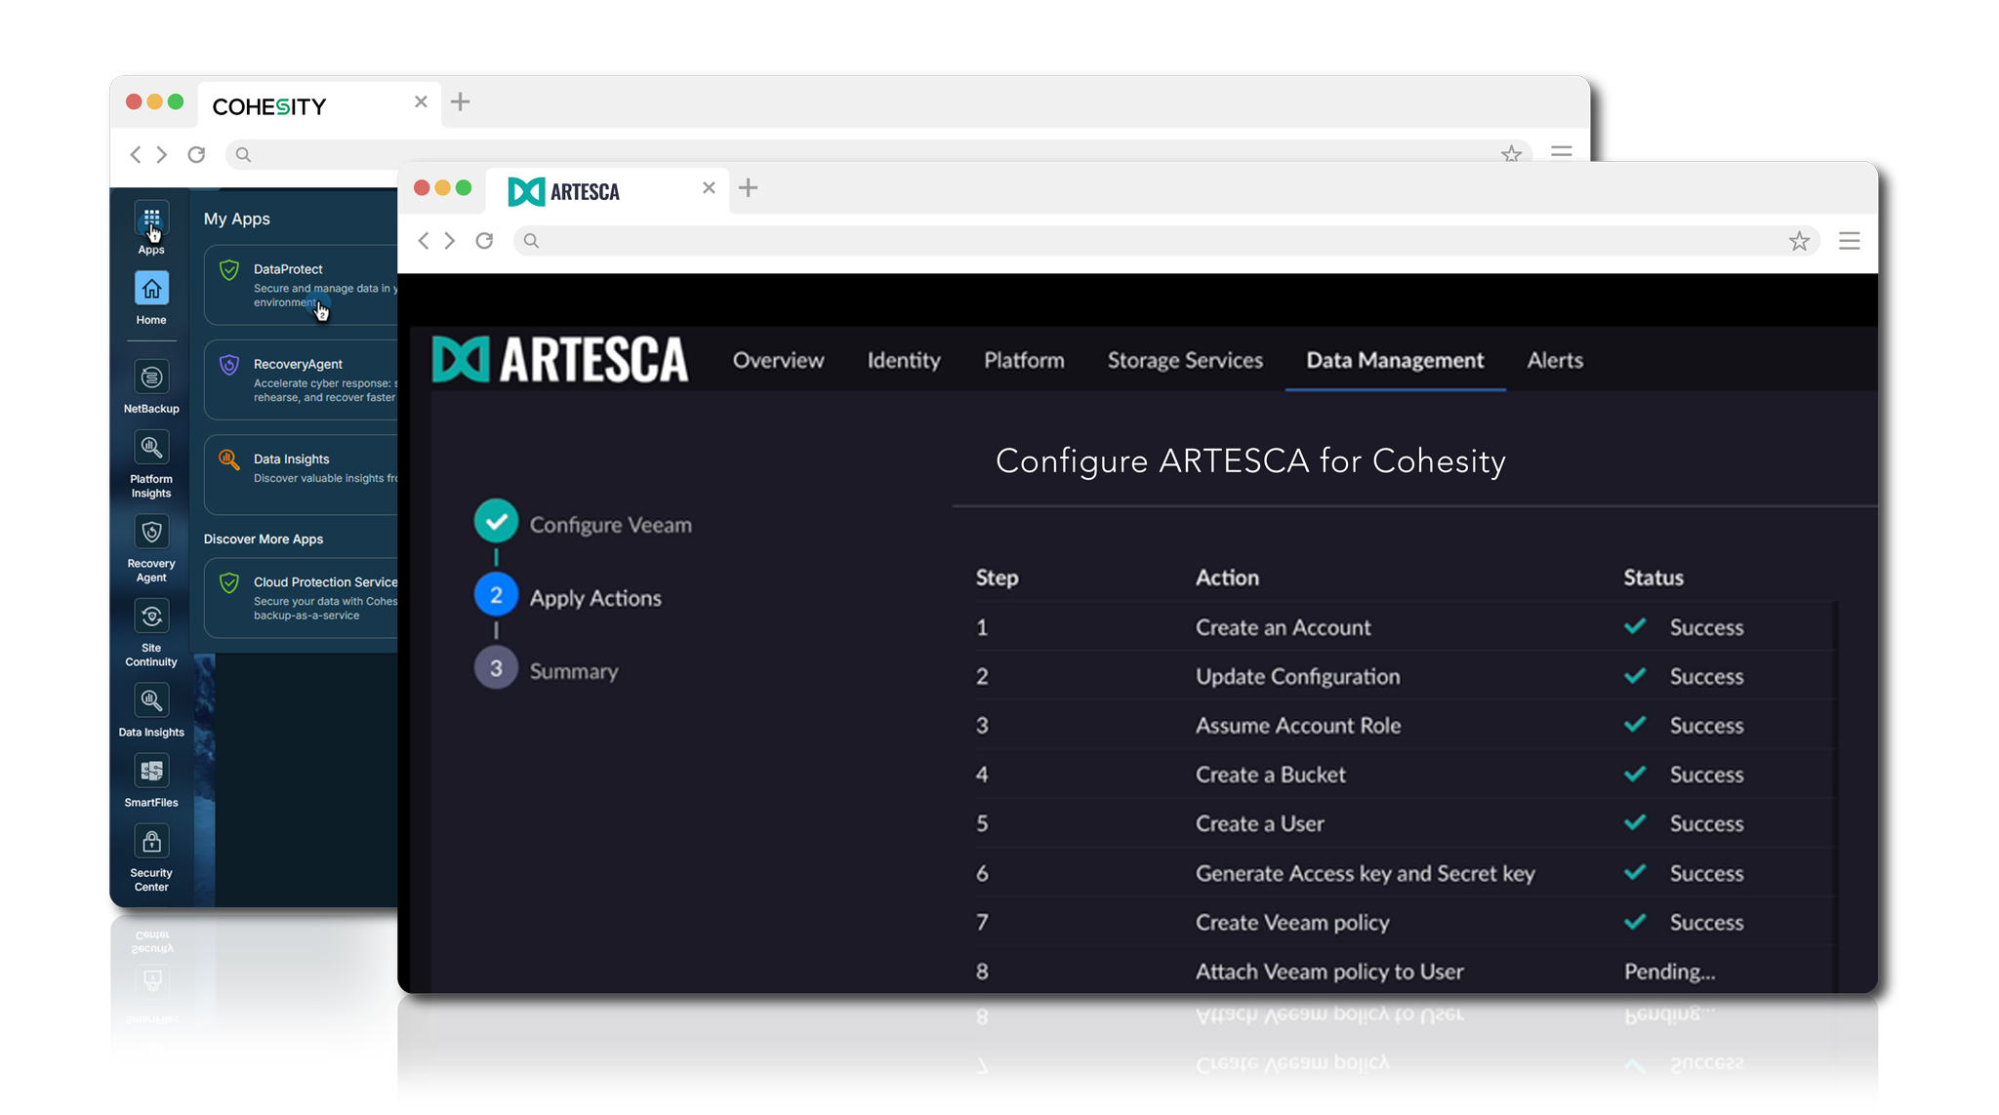Open ARTESCA browser hamburger menu

[1849, 242]
